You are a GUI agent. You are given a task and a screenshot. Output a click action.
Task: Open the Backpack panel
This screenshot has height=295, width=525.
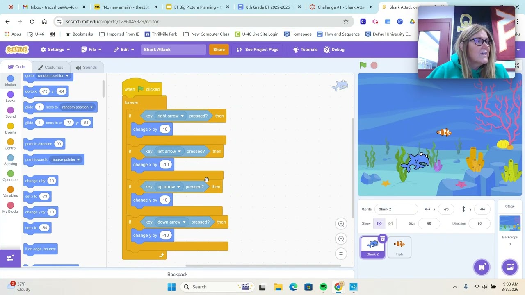point(177,275)
